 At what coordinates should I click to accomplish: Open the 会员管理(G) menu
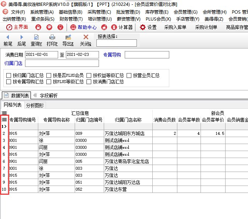(x=185, y=12)
